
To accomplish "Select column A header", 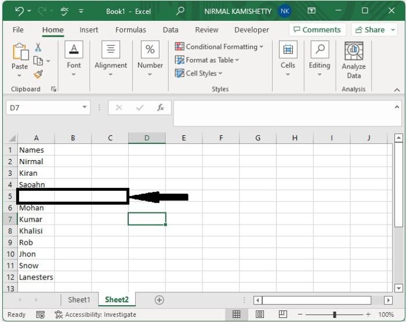I will click(x=36, y=138).
